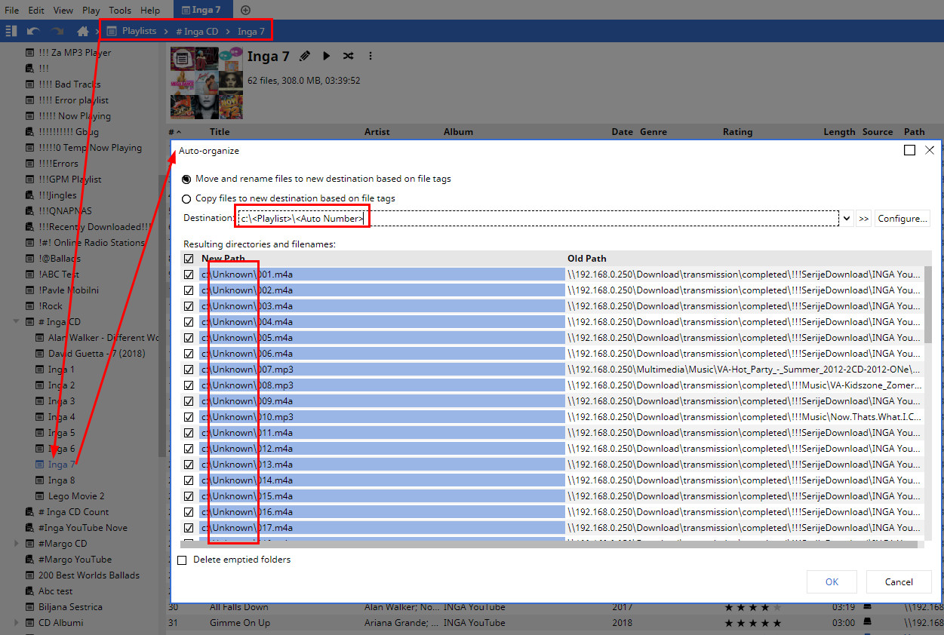Click the pencil edit icon beside Inga 7
The width and height of the screenshot is (944, 635).
click(x=305, y=57)
